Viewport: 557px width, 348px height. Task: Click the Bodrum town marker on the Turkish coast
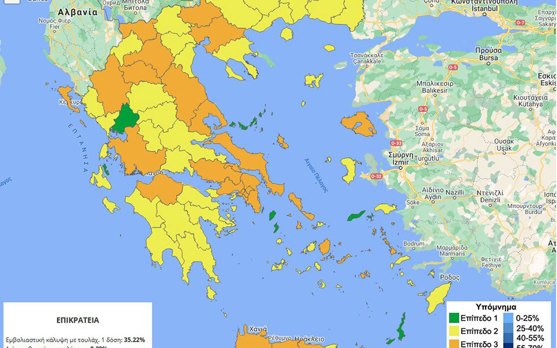coord(413,248)
